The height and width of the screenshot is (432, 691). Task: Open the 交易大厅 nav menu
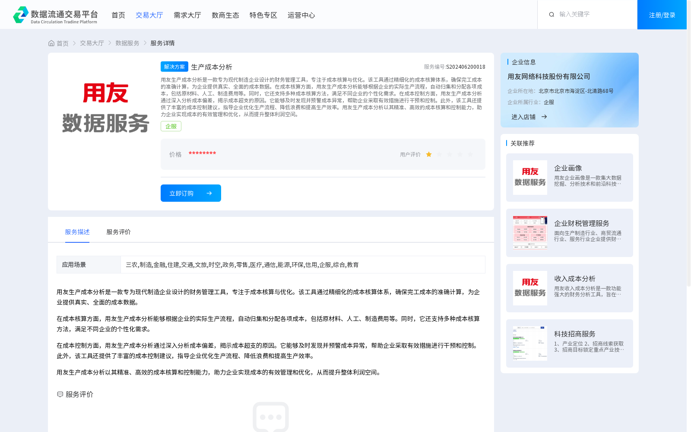[149, 15]
